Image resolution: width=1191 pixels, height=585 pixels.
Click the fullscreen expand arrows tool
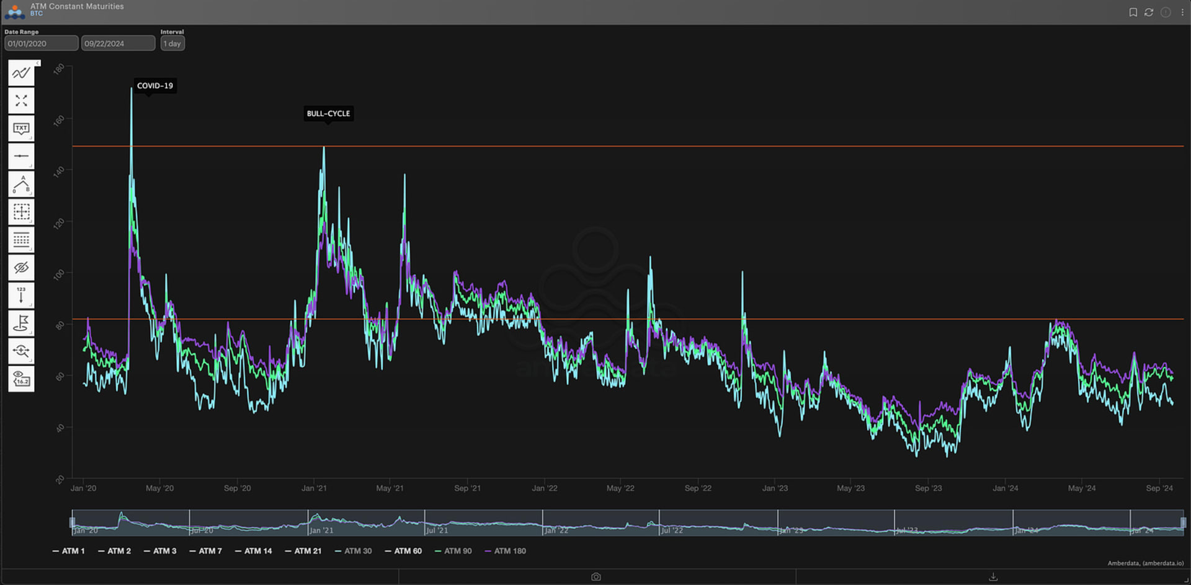tap(21, 100)
